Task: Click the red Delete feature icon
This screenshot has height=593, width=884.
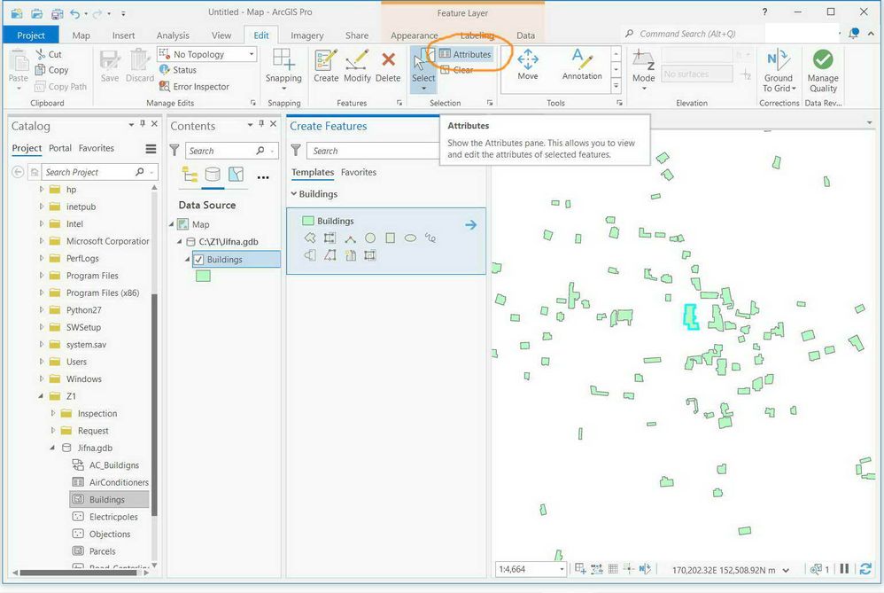Action: pos(388,59)
